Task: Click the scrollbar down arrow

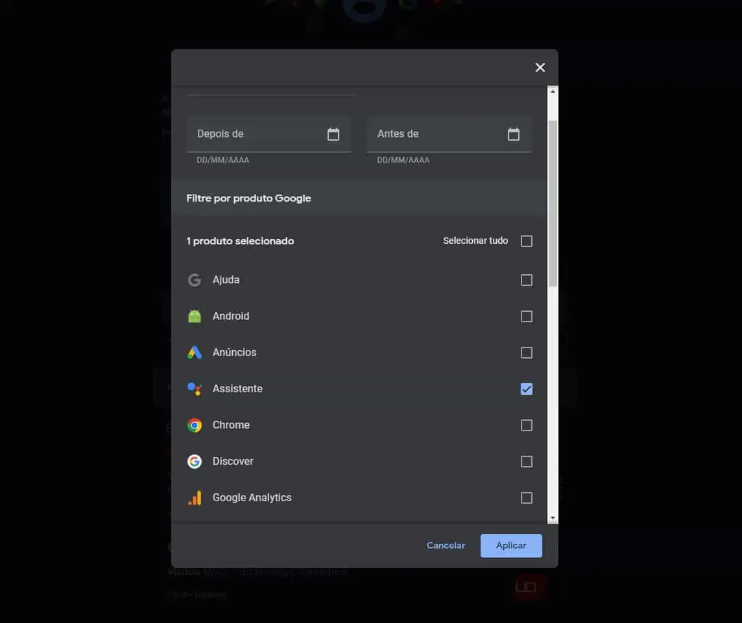Action: pyautogui.click(x=553, y=518)
